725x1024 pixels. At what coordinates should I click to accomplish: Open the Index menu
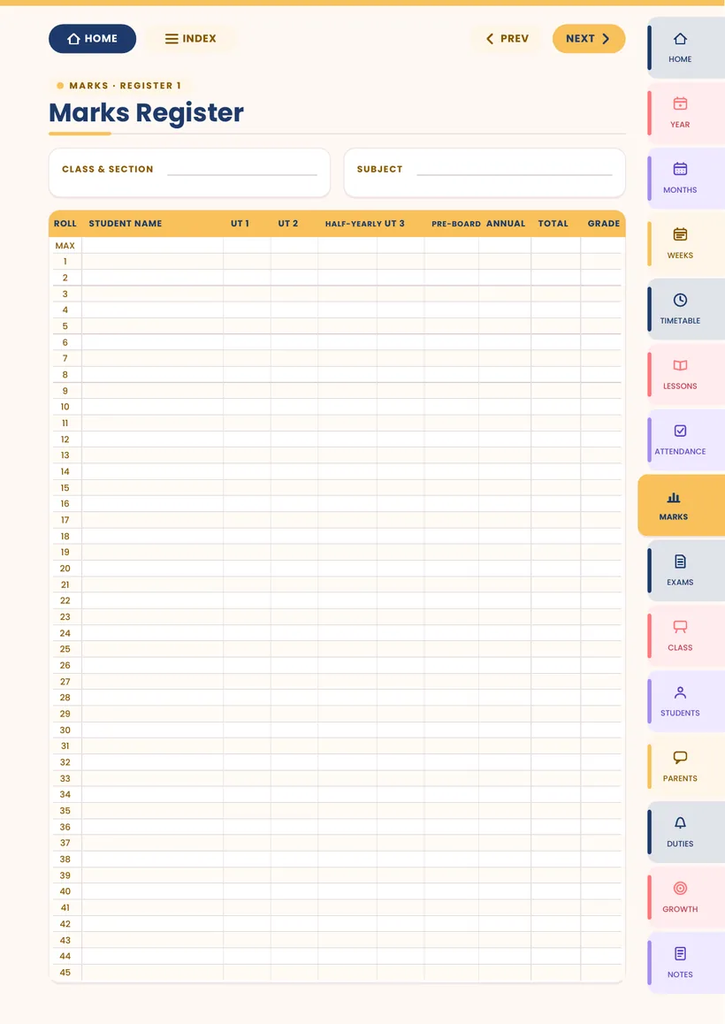[x=190, y=39]
